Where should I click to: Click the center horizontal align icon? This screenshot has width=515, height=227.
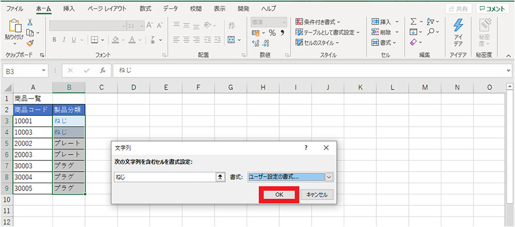[187, 40]
